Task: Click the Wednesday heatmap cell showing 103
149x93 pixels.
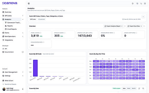Action: click(103, 67)
